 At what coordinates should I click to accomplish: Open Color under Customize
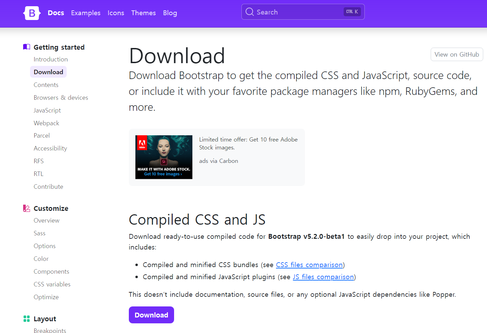41,258
